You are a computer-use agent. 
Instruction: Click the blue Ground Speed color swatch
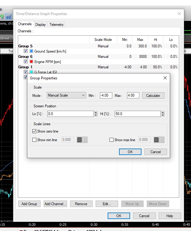(31, 51)
